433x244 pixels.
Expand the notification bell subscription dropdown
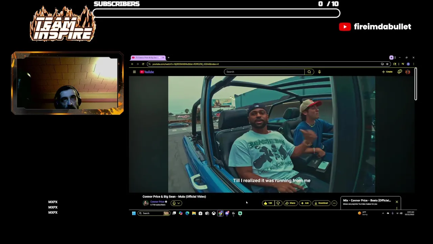tap(176, 203)
